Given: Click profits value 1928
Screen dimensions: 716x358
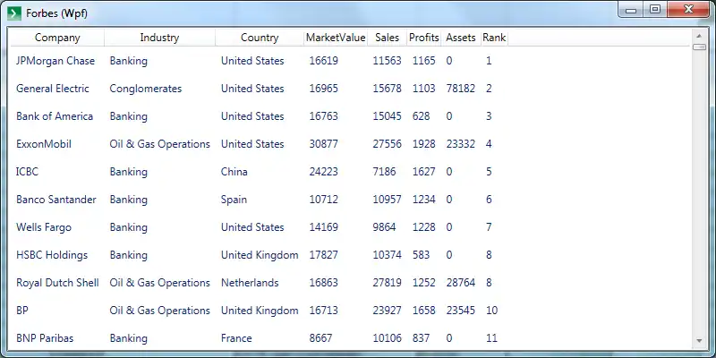Looking at the screenshot, I should [x=423, y=144].
